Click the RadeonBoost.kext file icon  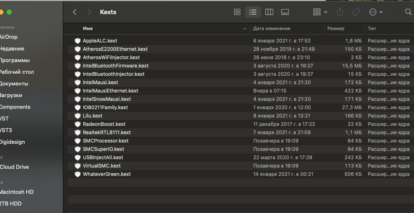coord(77,124)
